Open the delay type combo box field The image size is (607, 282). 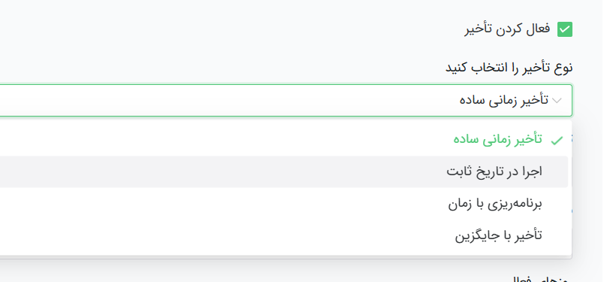(x=285, y=100)
